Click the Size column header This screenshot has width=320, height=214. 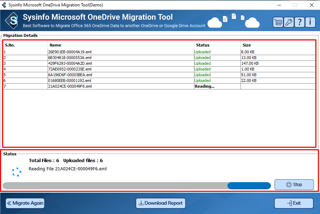pos(247,45)
